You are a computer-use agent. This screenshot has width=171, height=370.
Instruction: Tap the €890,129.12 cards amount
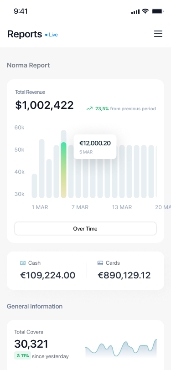click(124, 275)
